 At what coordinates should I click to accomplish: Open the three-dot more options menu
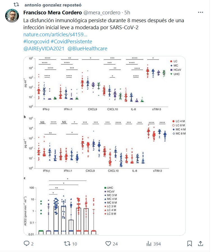(201, 13)
